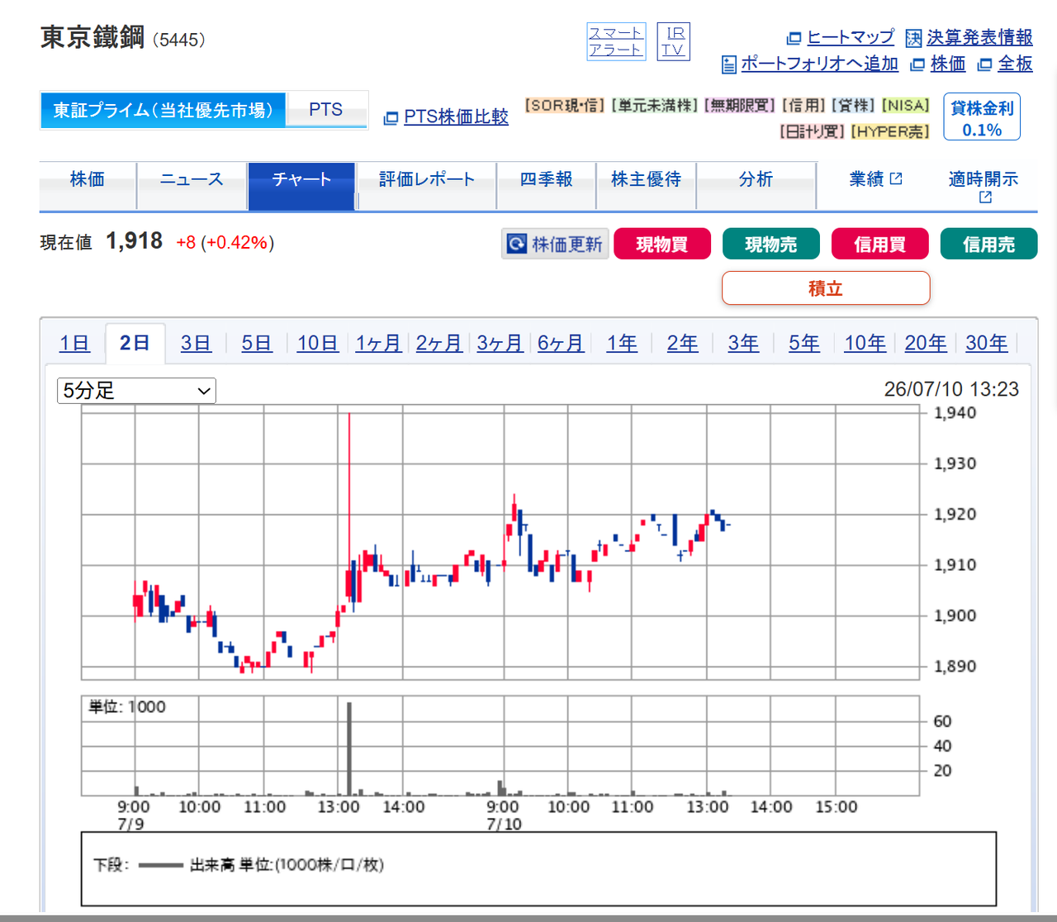1057x922 pixels.
Task: Open the 業績 external tab
Action: click(875, 179)
